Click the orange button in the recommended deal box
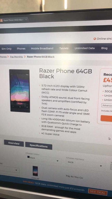The width and height of the screenshot is (112, 199). pyautogui.click(x=106, y=118)
